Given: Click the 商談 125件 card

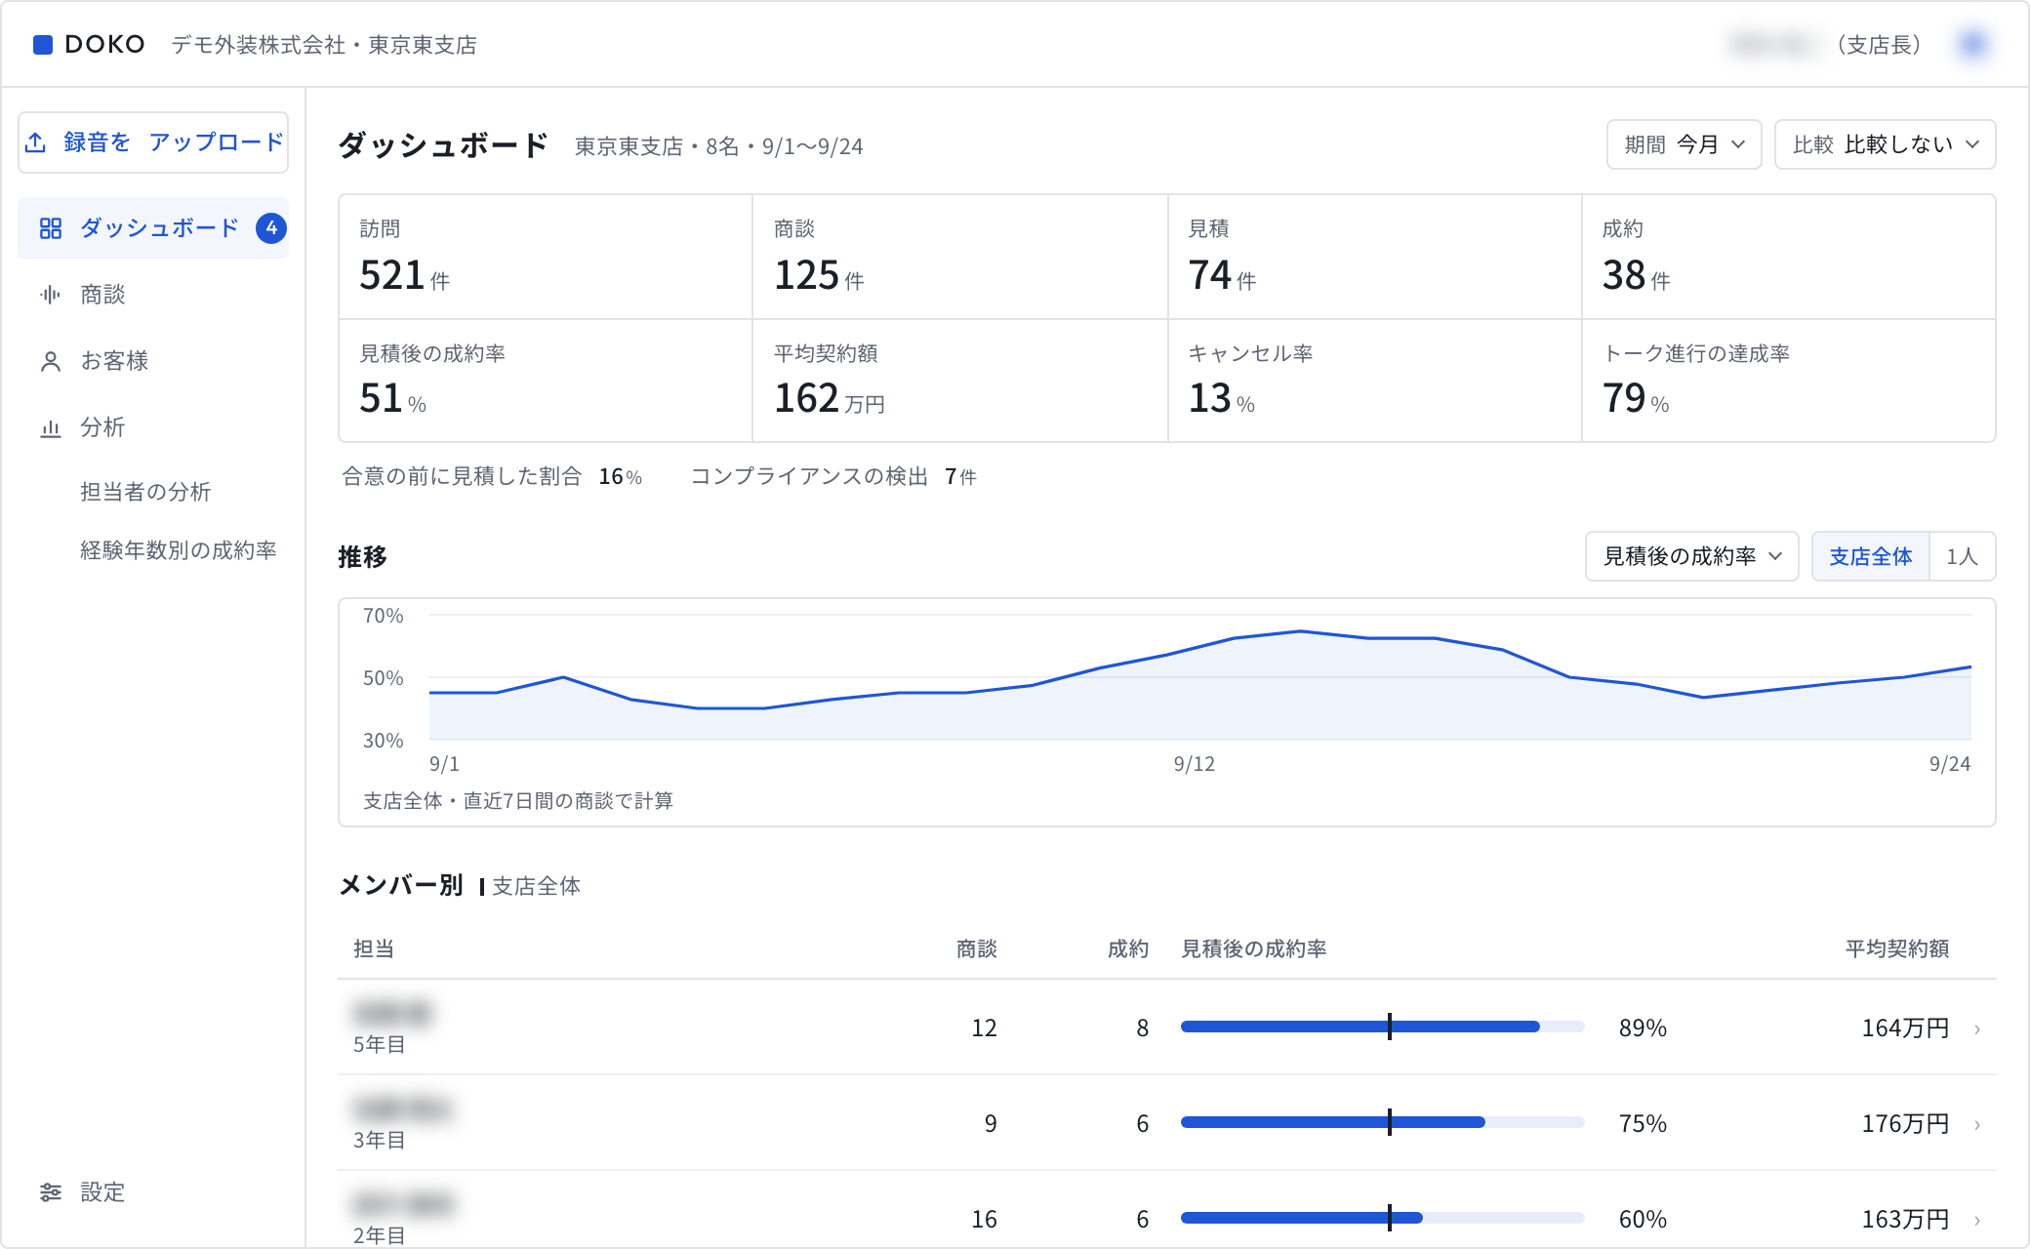Looking at the screenshot, I should click(x=960, y=257).
